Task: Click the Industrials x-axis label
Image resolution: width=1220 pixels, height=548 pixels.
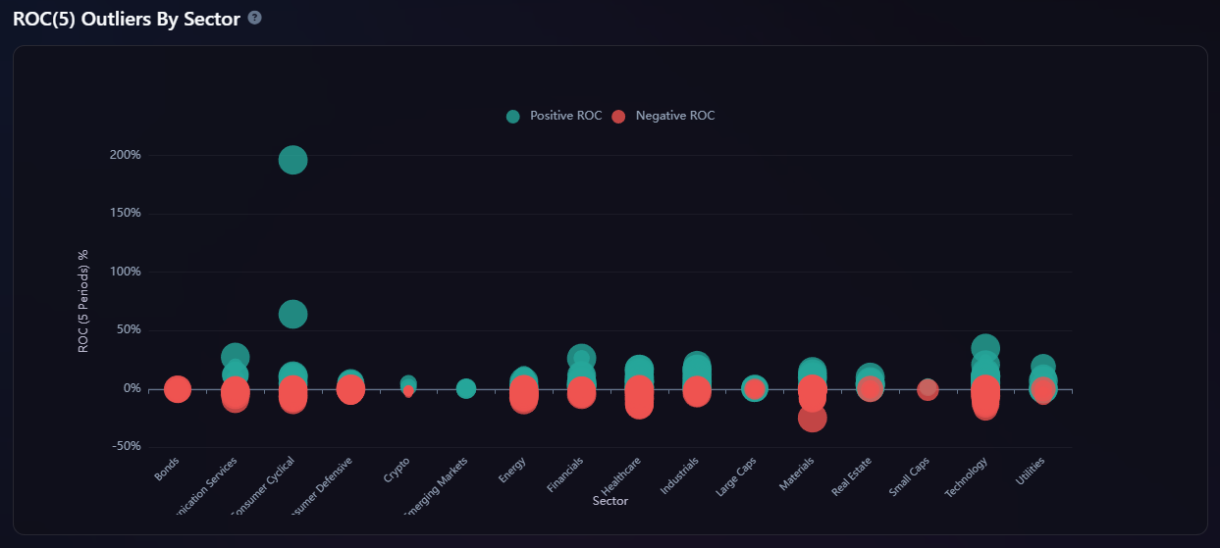Action: click(x=680, y=476)
